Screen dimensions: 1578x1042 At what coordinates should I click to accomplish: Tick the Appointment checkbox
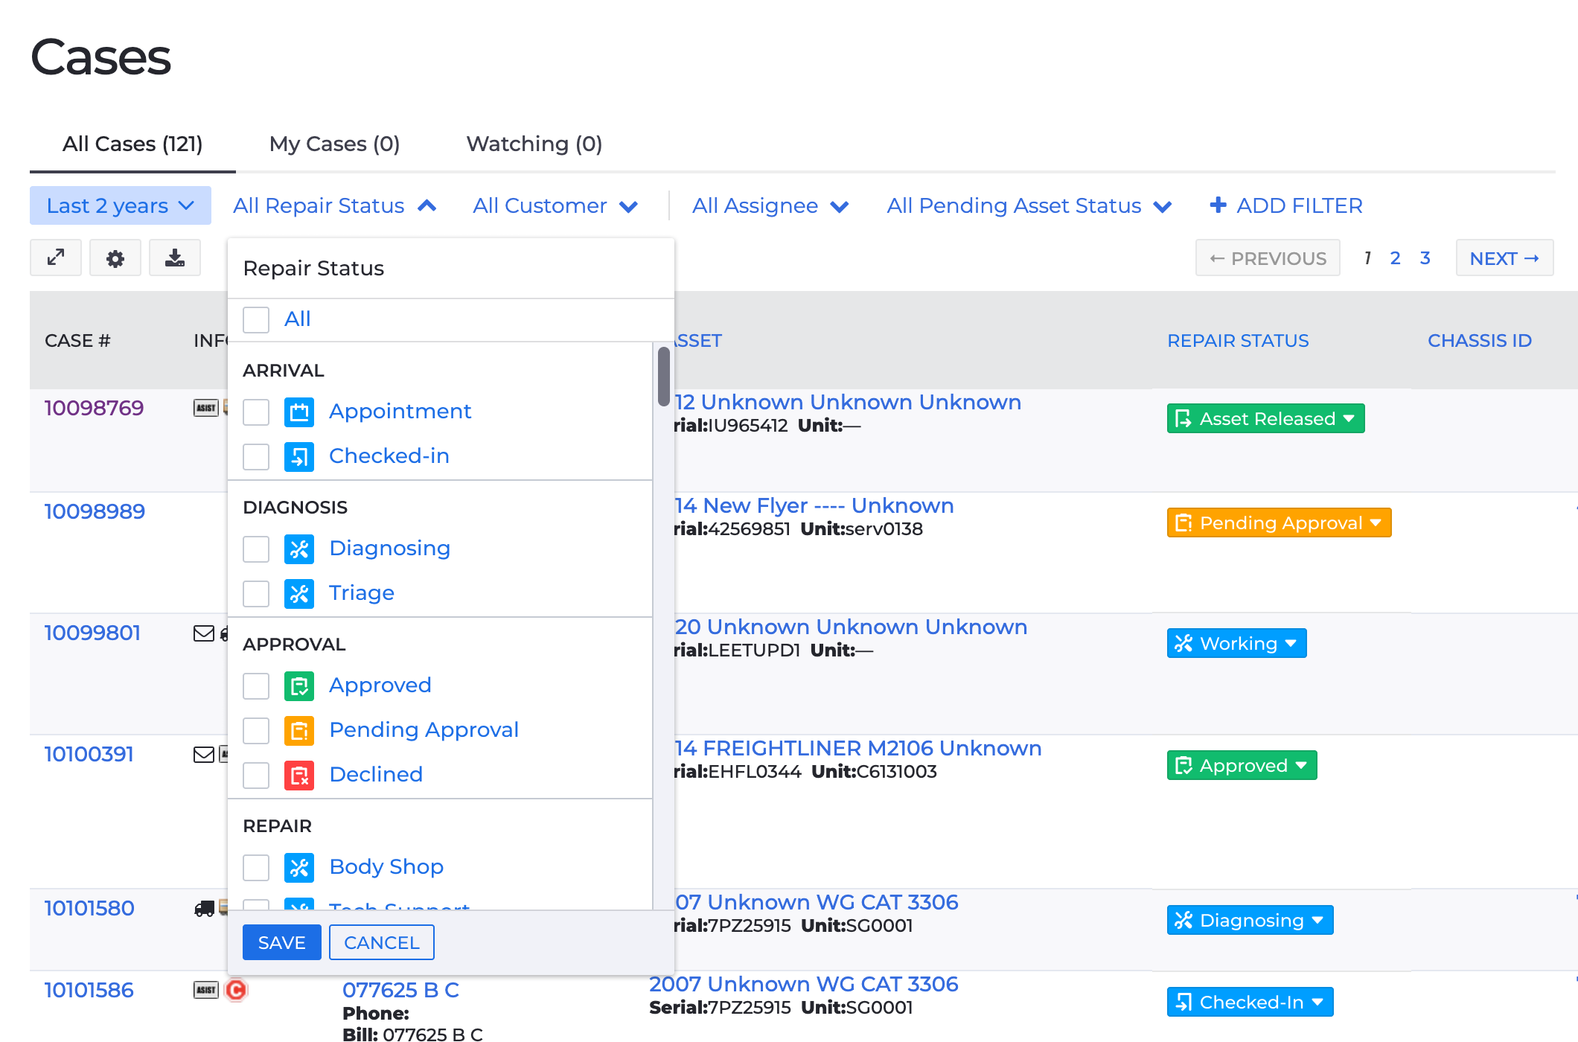(x=256, y=412)
